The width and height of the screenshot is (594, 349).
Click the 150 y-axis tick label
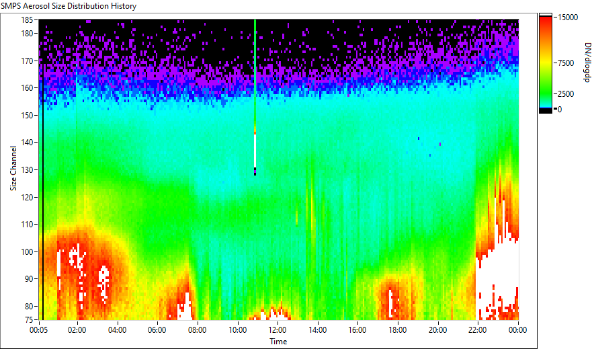coord(27,115)
